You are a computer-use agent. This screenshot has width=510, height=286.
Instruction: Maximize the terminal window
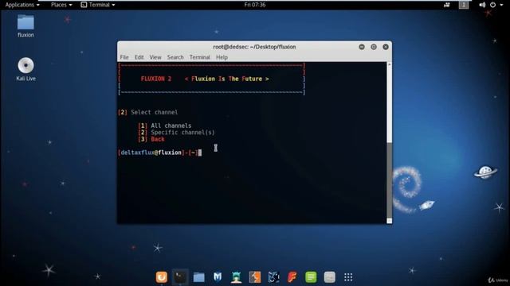coord(374,47)
